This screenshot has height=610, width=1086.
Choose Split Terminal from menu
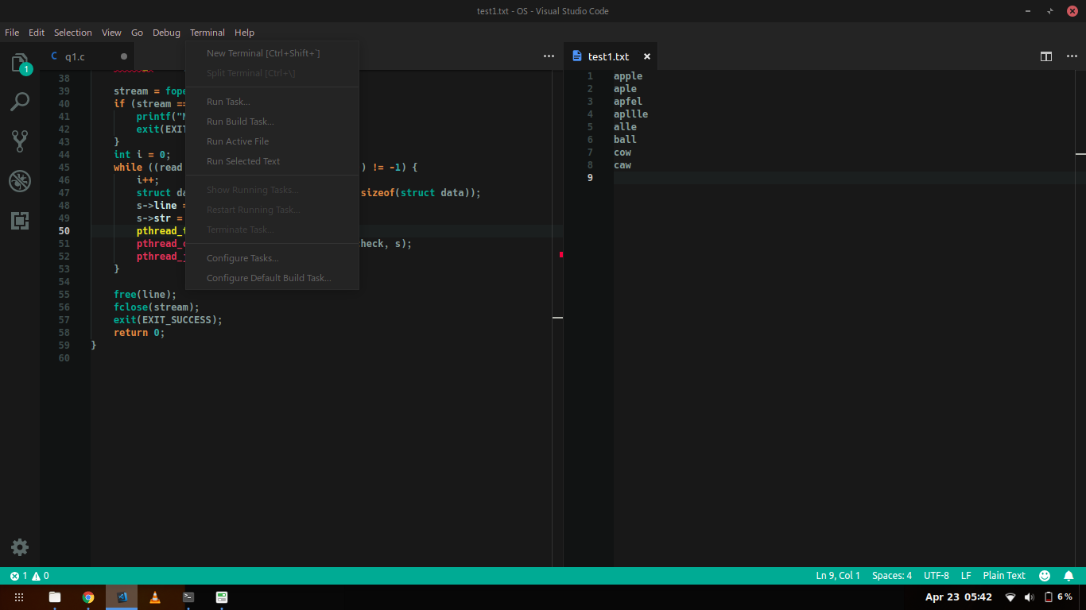coord(272,73)
